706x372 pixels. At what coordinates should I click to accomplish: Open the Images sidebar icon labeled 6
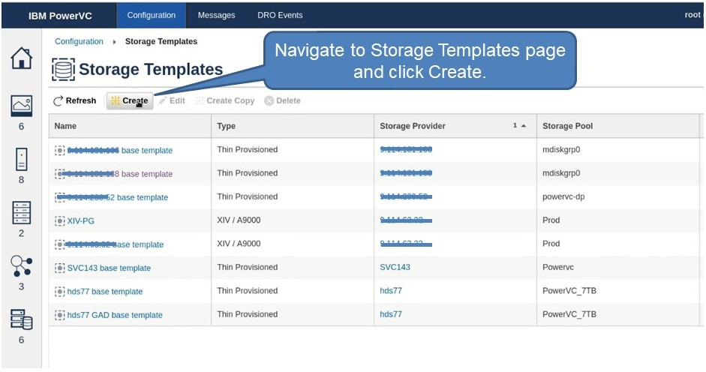tap(22, 106)
